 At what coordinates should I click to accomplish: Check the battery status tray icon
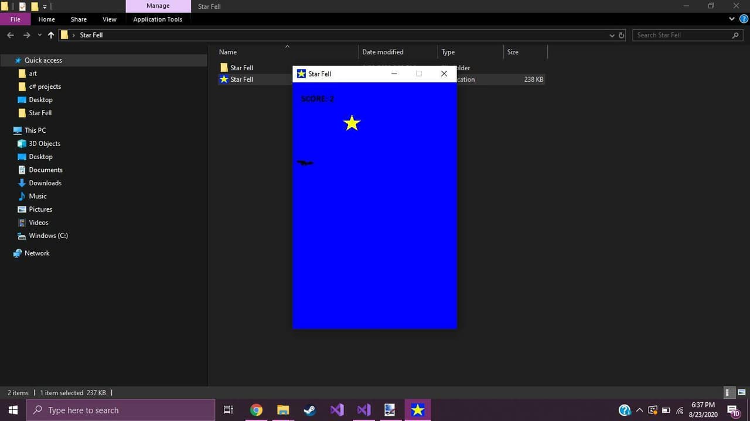coord(666,410)
